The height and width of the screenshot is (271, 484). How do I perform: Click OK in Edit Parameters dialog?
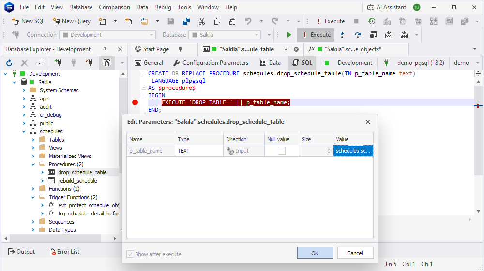[x=315, y=253]
